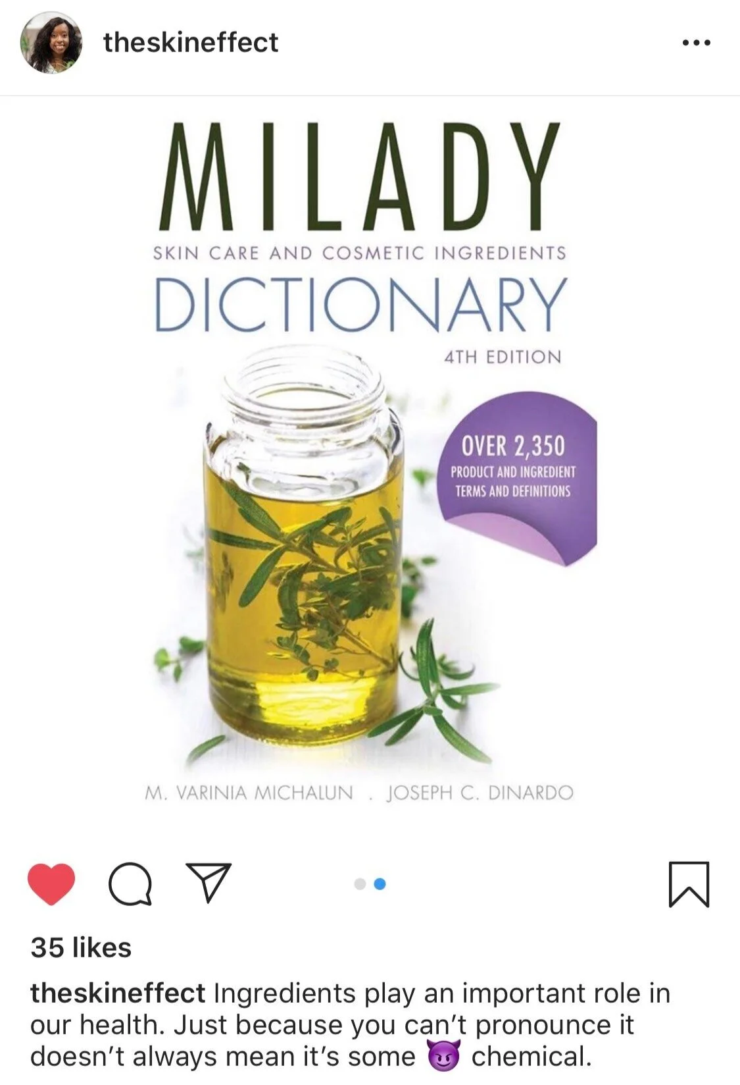This screenshot has height=1085, width=740.
Task: Unlike the post via red heart icon
Action: (x=51, y=884)
